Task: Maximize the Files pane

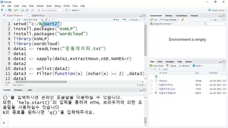Action: [224, 62]
